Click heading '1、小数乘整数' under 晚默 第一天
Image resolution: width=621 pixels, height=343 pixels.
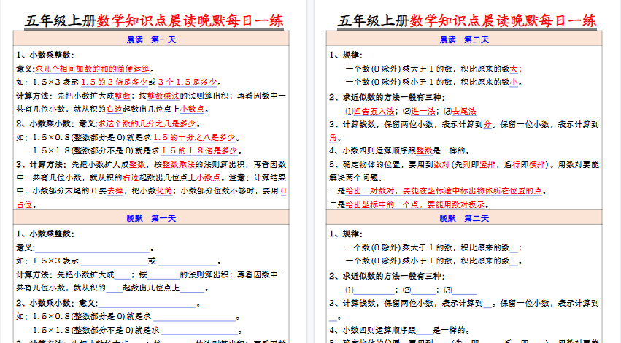pyautogui.click(x=45, y=234)
